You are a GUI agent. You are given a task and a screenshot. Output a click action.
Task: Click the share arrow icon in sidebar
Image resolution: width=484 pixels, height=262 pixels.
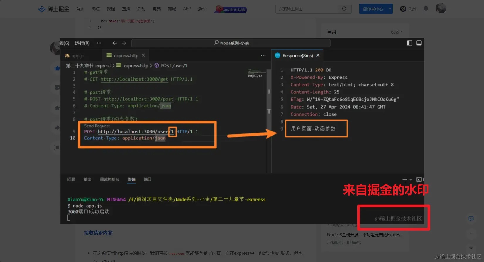(x=57, y=128)
